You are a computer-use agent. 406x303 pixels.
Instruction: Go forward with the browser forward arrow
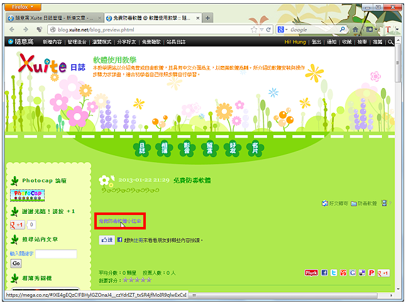coord(25,30)
